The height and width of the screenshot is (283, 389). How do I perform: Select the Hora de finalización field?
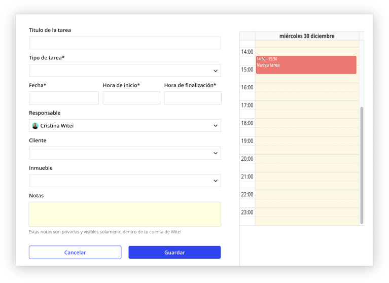point(193,98)
